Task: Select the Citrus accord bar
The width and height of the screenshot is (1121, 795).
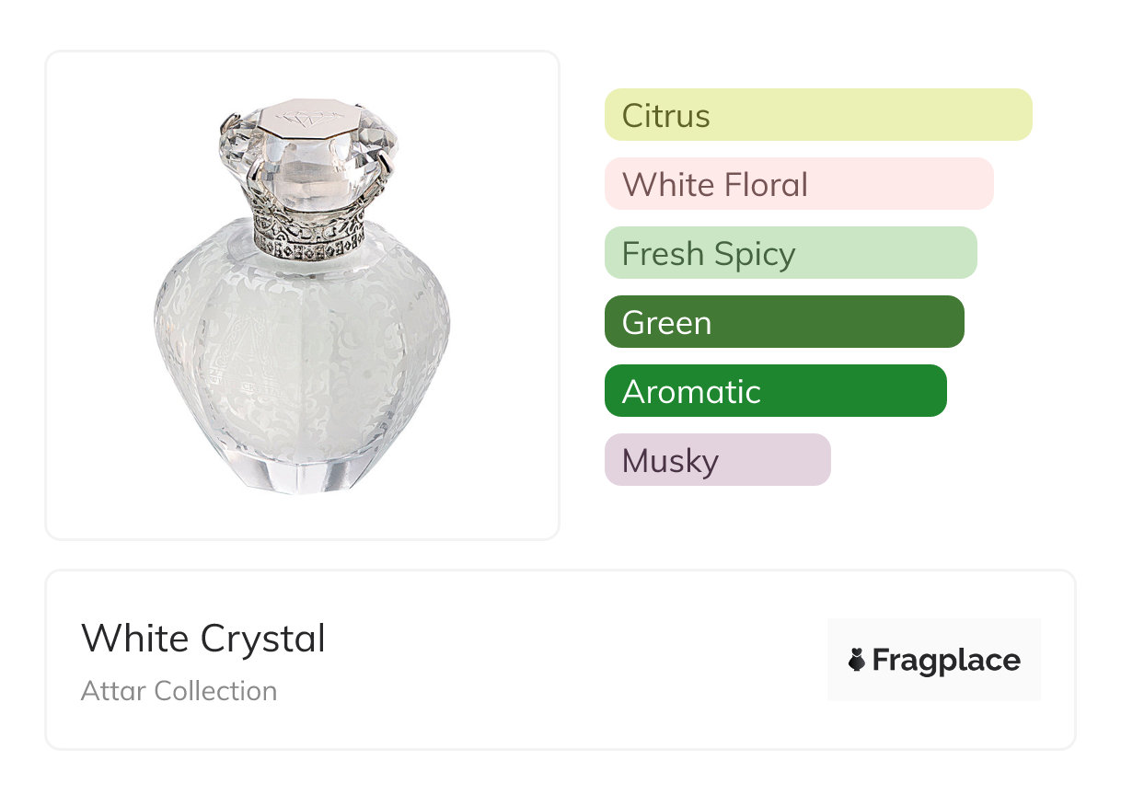Action: (x=817, y=115)
